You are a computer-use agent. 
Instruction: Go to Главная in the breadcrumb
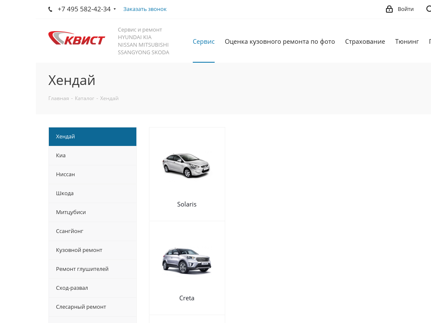59,98
